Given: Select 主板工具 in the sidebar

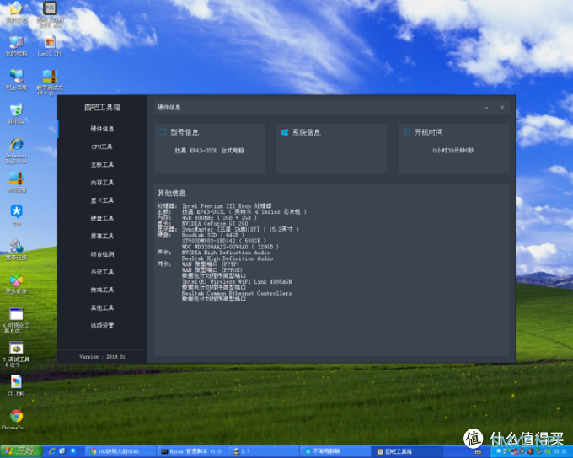Looking at the screenshot, I should [x=102, y=164].
